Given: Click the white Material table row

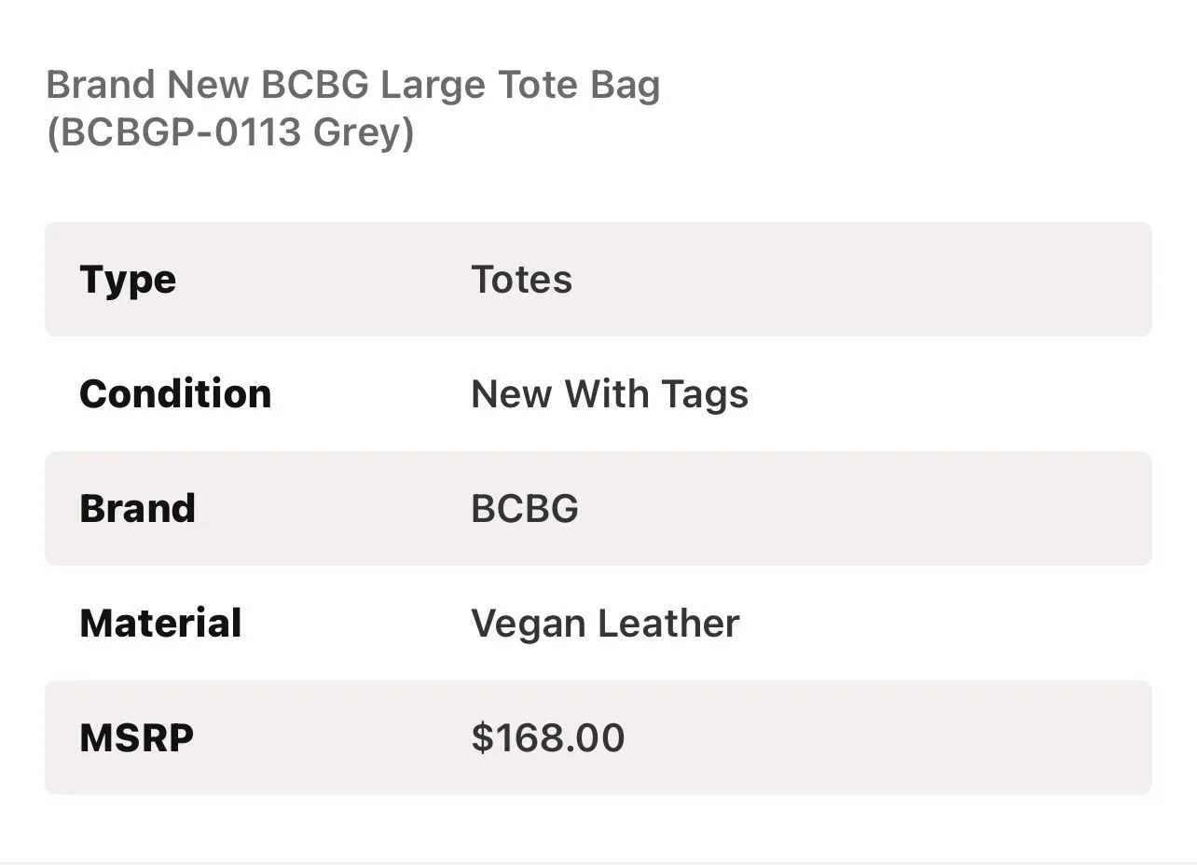Looking at the screenshot, I should 598,623.
